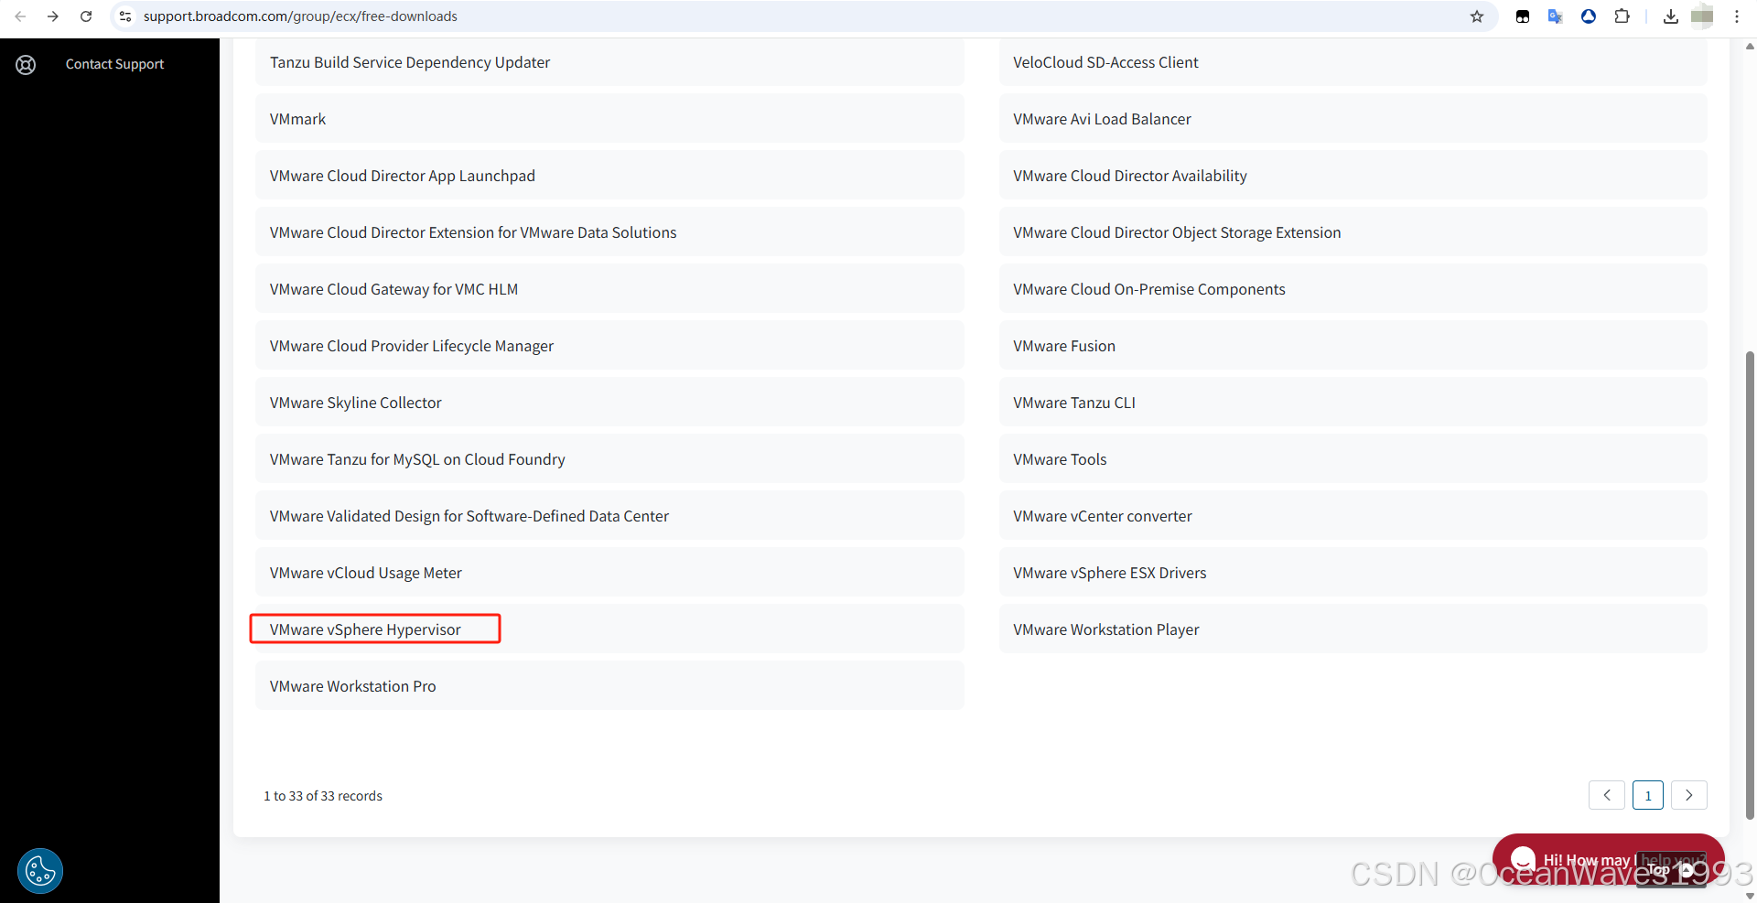This screenshot has width=1757, height=903.
Task: Open VeloCloud SD-Access Client
Action: (x=1353, y=62)
